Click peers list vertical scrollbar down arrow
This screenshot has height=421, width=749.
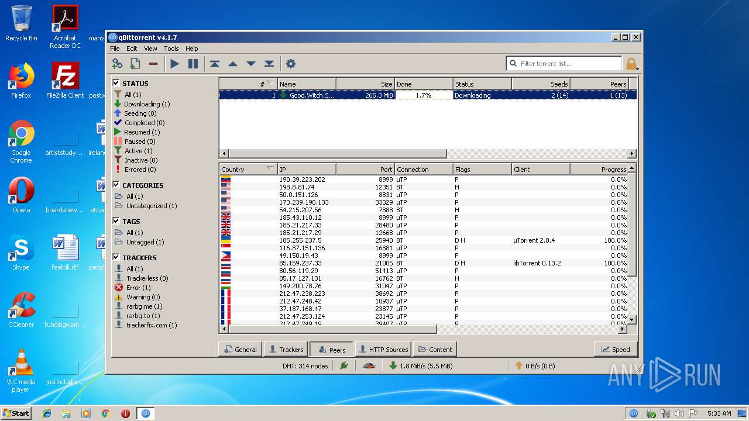coord(632,320)
